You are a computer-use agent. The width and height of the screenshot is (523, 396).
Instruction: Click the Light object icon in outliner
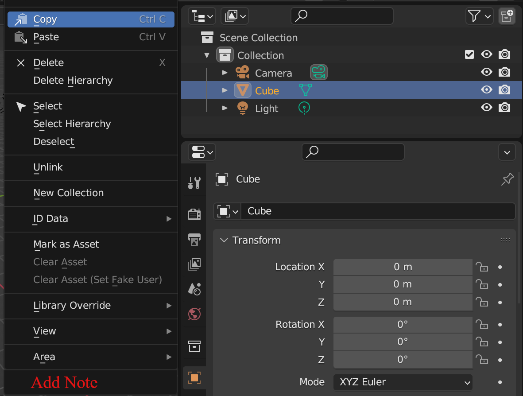click(x=243, y=108)
